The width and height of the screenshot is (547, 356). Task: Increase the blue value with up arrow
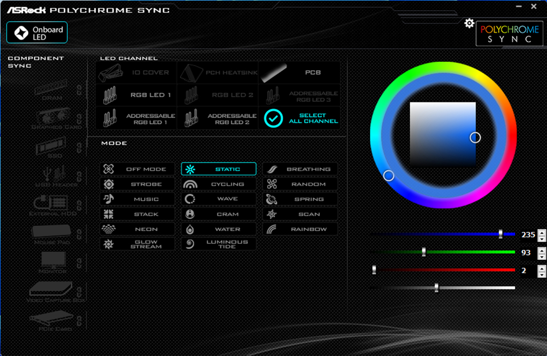[x=542, y=233]
